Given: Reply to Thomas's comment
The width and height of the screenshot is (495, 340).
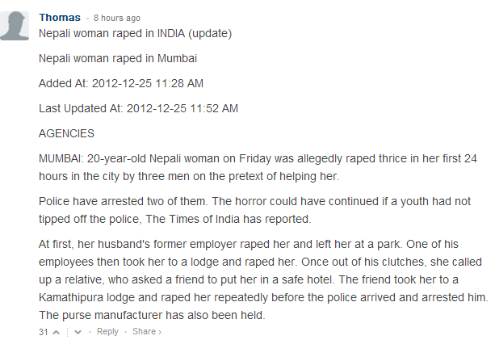Looking at the screenshot, I should tap(107, 332).
